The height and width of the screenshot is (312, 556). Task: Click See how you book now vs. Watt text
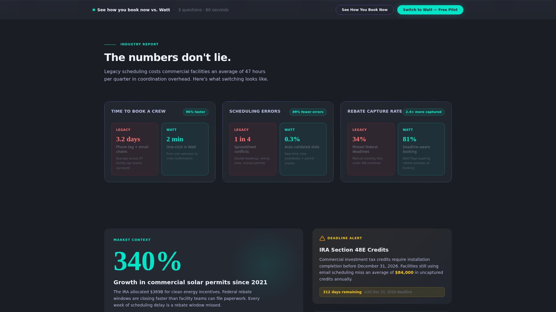pyautogui.click(x=133, y=10)
